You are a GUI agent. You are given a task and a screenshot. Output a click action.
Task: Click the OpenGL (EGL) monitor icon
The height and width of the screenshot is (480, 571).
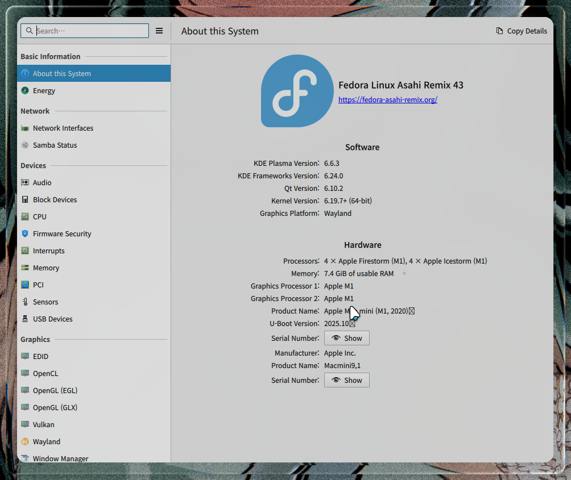[x=25, y=391]
